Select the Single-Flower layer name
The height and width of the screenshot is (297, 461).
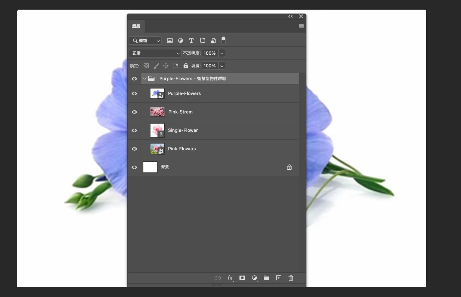[183, 130]
